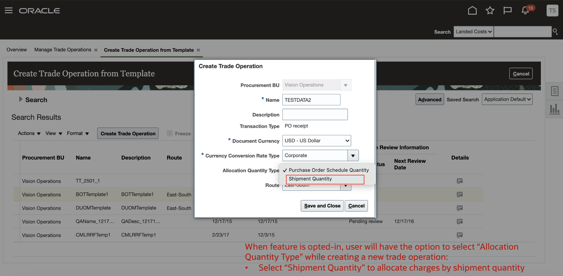Click the Oracle logo
The height and width of the screenshot is (276, 563).
(39, 10)
